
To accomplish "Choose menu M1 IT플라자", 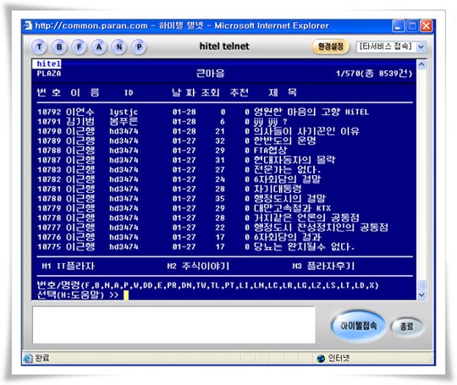I will 69,266.
